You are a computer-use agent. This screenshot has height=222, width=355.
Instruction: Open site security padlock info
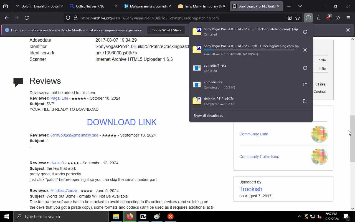(x=75, y=18)
